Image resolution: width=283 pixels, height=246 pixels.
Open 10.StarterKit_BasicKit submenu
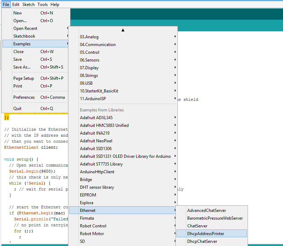tap(123, 91)
